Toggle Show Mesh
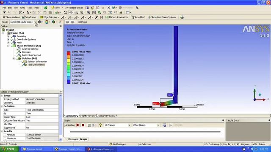This screenshot has height=152, width=271. click(x=138, y=17)
